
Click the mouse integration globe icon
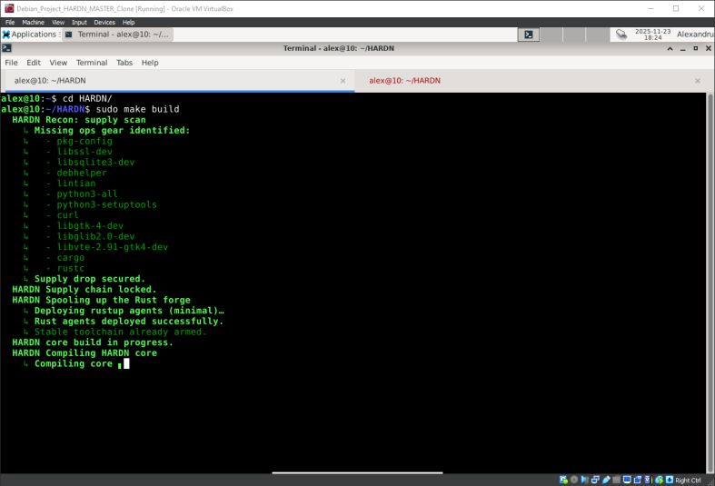tap(660, 480)
